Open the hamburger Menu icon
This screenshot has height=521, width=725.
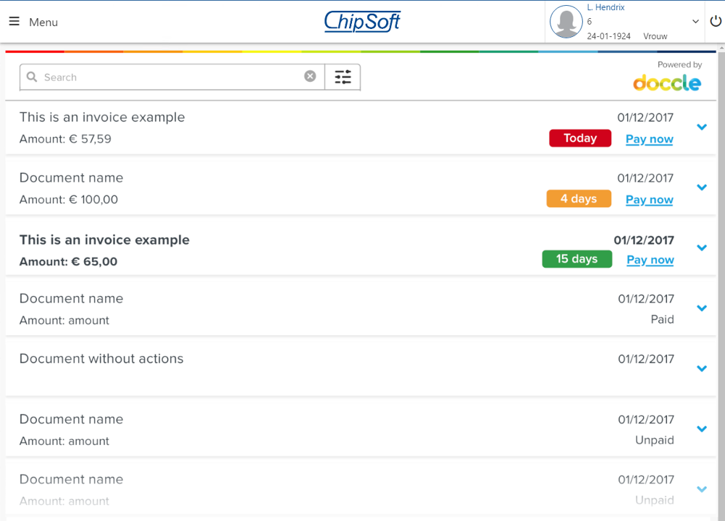pos(14,22)
